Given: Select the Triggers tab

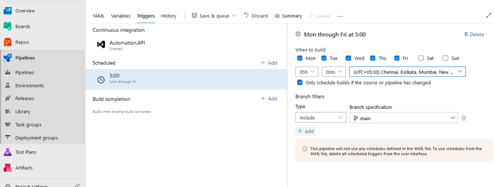Looking at the screenshot, I should (146, 16).
